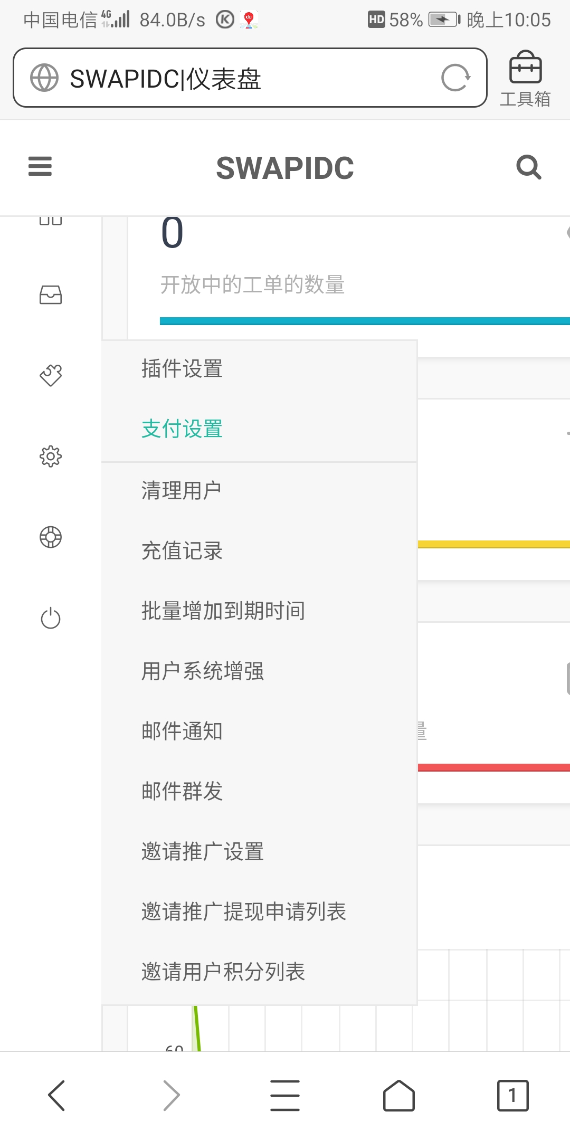Open the inbox tray sidebar icon
The image size is (570, 1140).
[x=51, y=294]
